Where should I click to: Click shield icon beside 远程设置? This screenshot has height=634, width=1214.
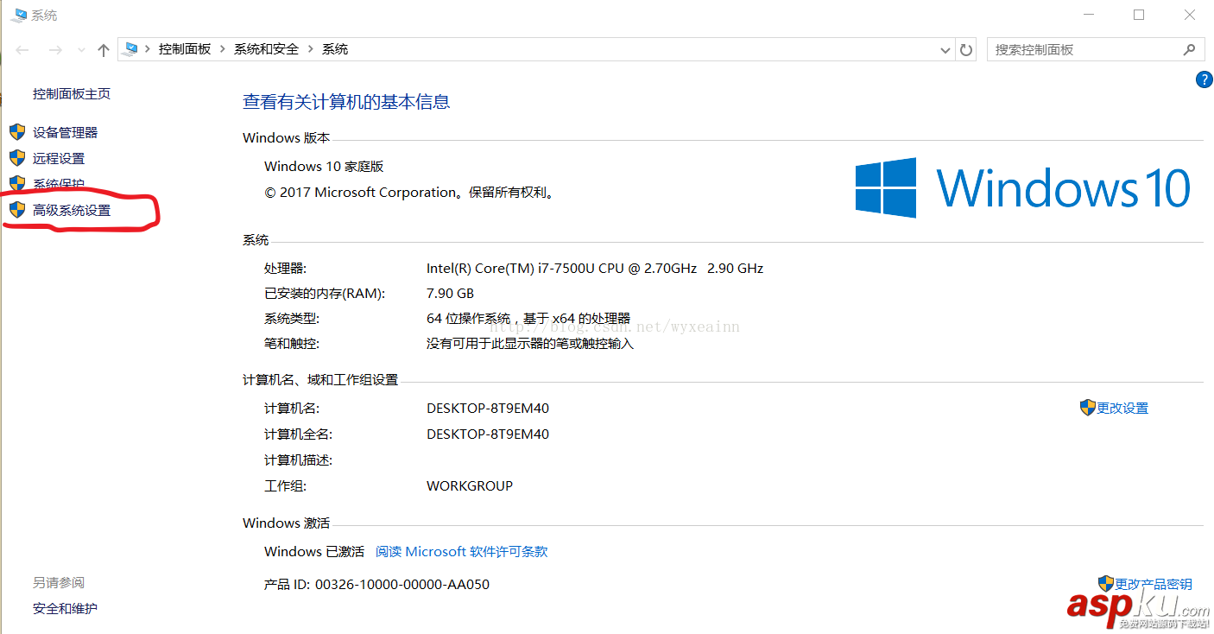click(17, 158)
